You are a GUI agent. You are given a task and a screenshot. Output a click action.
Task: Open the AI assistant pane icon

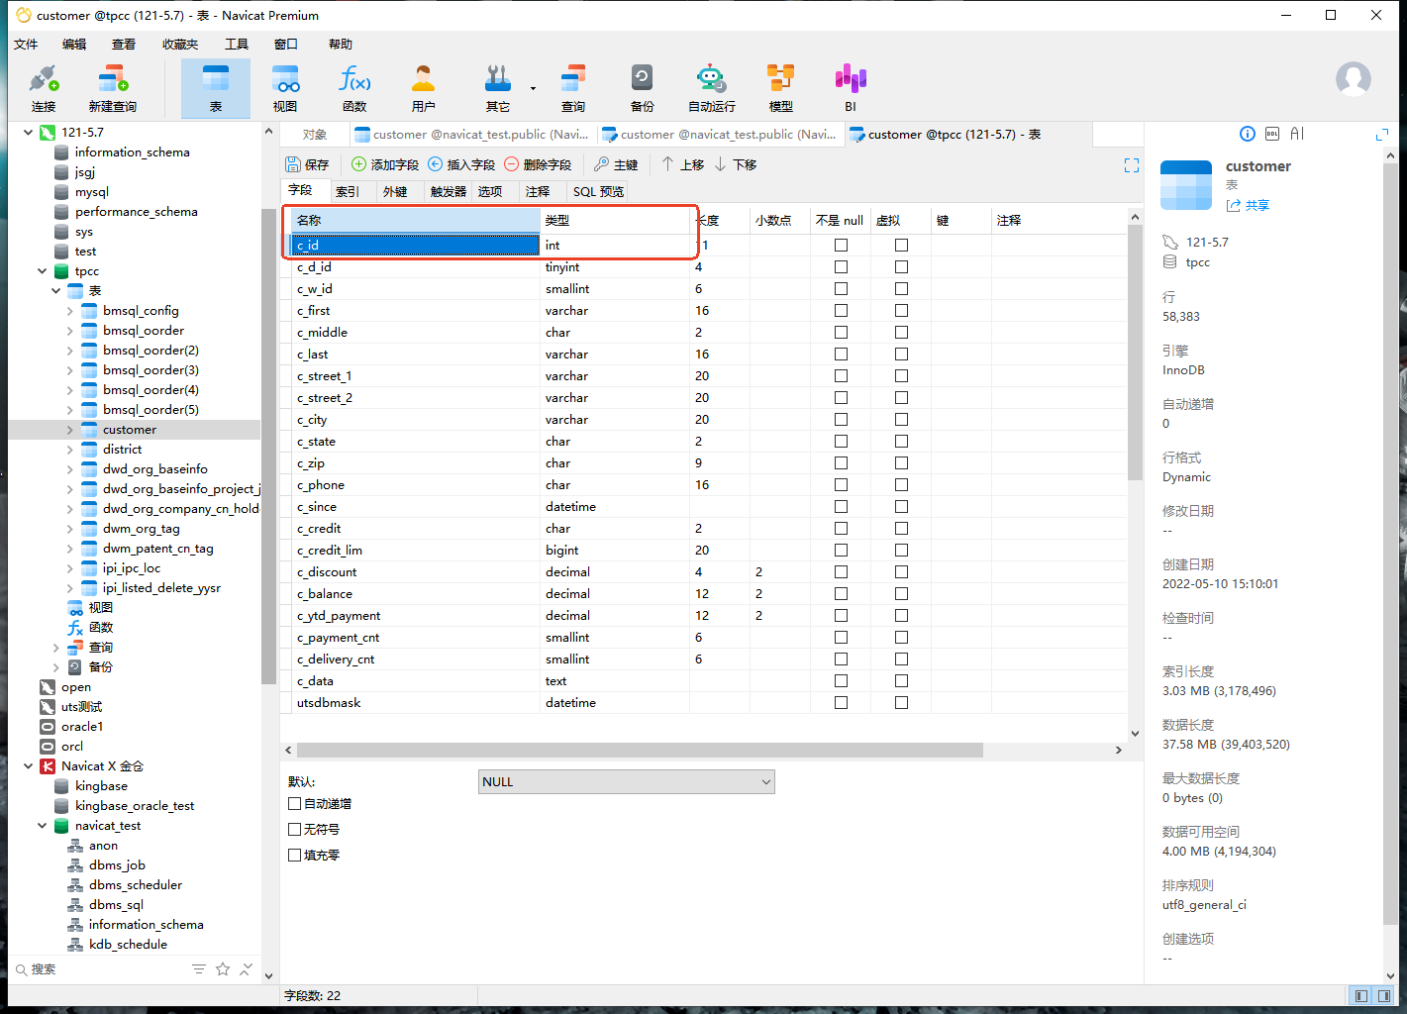click(1297, 134)
